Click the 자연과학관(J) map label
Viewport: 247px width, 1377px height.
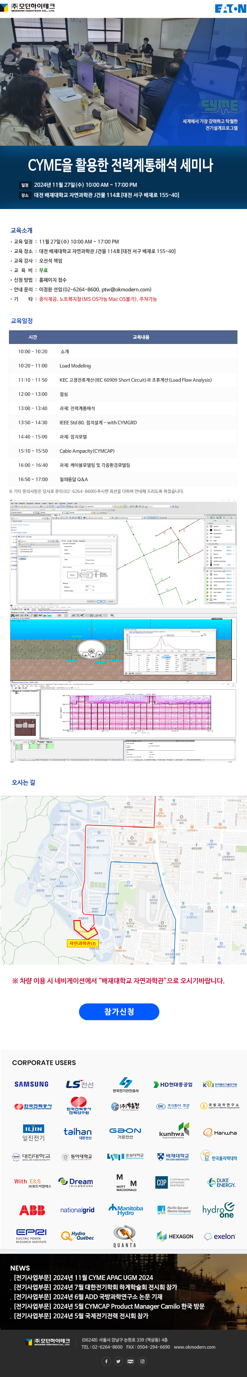(82, 943)
